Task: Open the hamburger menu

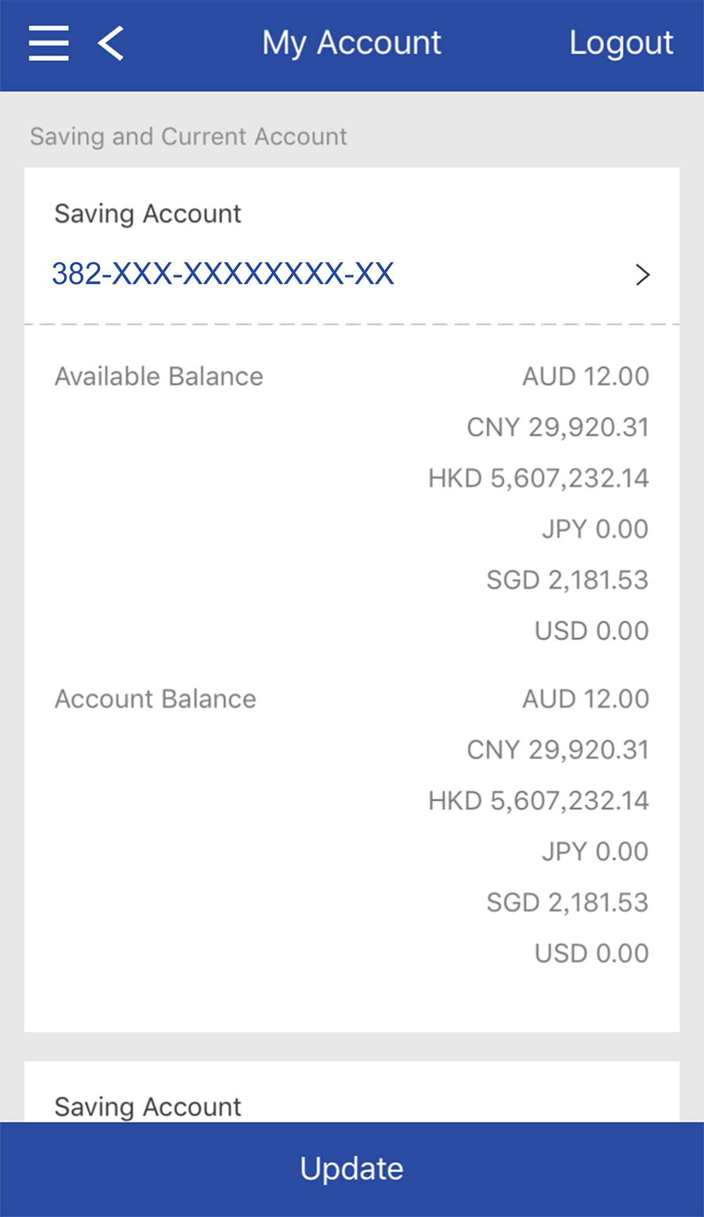Action: (49, 43)
